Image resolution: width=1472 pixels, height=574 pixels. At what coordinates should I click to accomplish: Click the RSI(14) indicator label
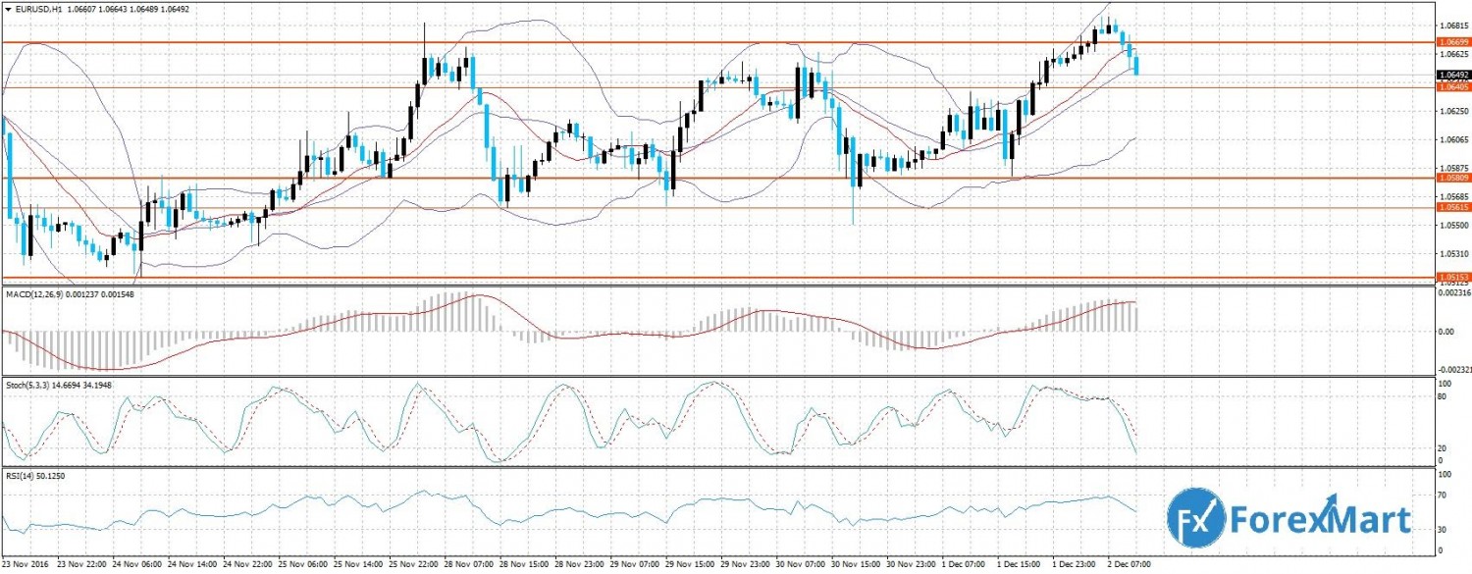pos(22,475)
